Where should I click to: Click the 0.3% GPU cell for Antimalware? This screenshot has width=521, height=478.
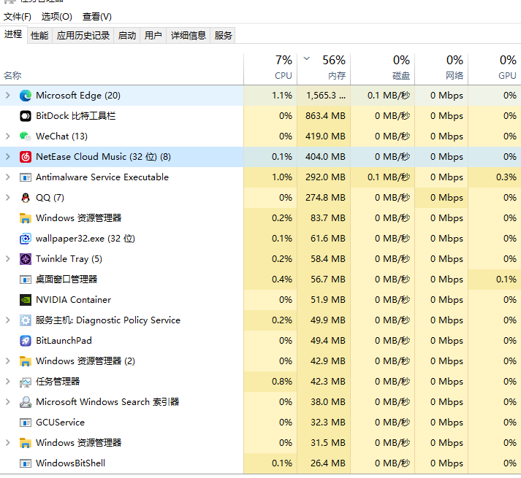point(495,177)
